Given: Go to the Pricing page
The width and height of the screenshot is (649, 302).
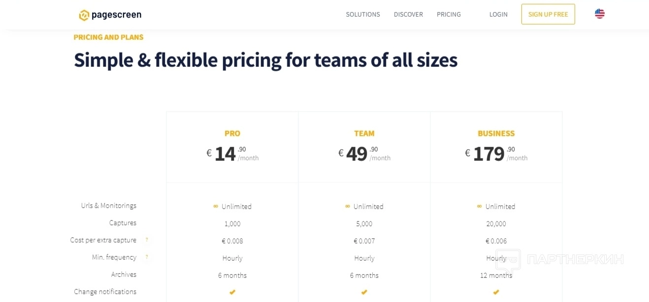Looking at the screenshot, I should pyautogui.click(x=449, y=14).
